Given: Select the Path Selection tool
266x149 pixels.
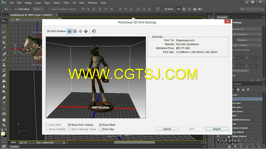Looking at the screenshot, I should [4, 109].
